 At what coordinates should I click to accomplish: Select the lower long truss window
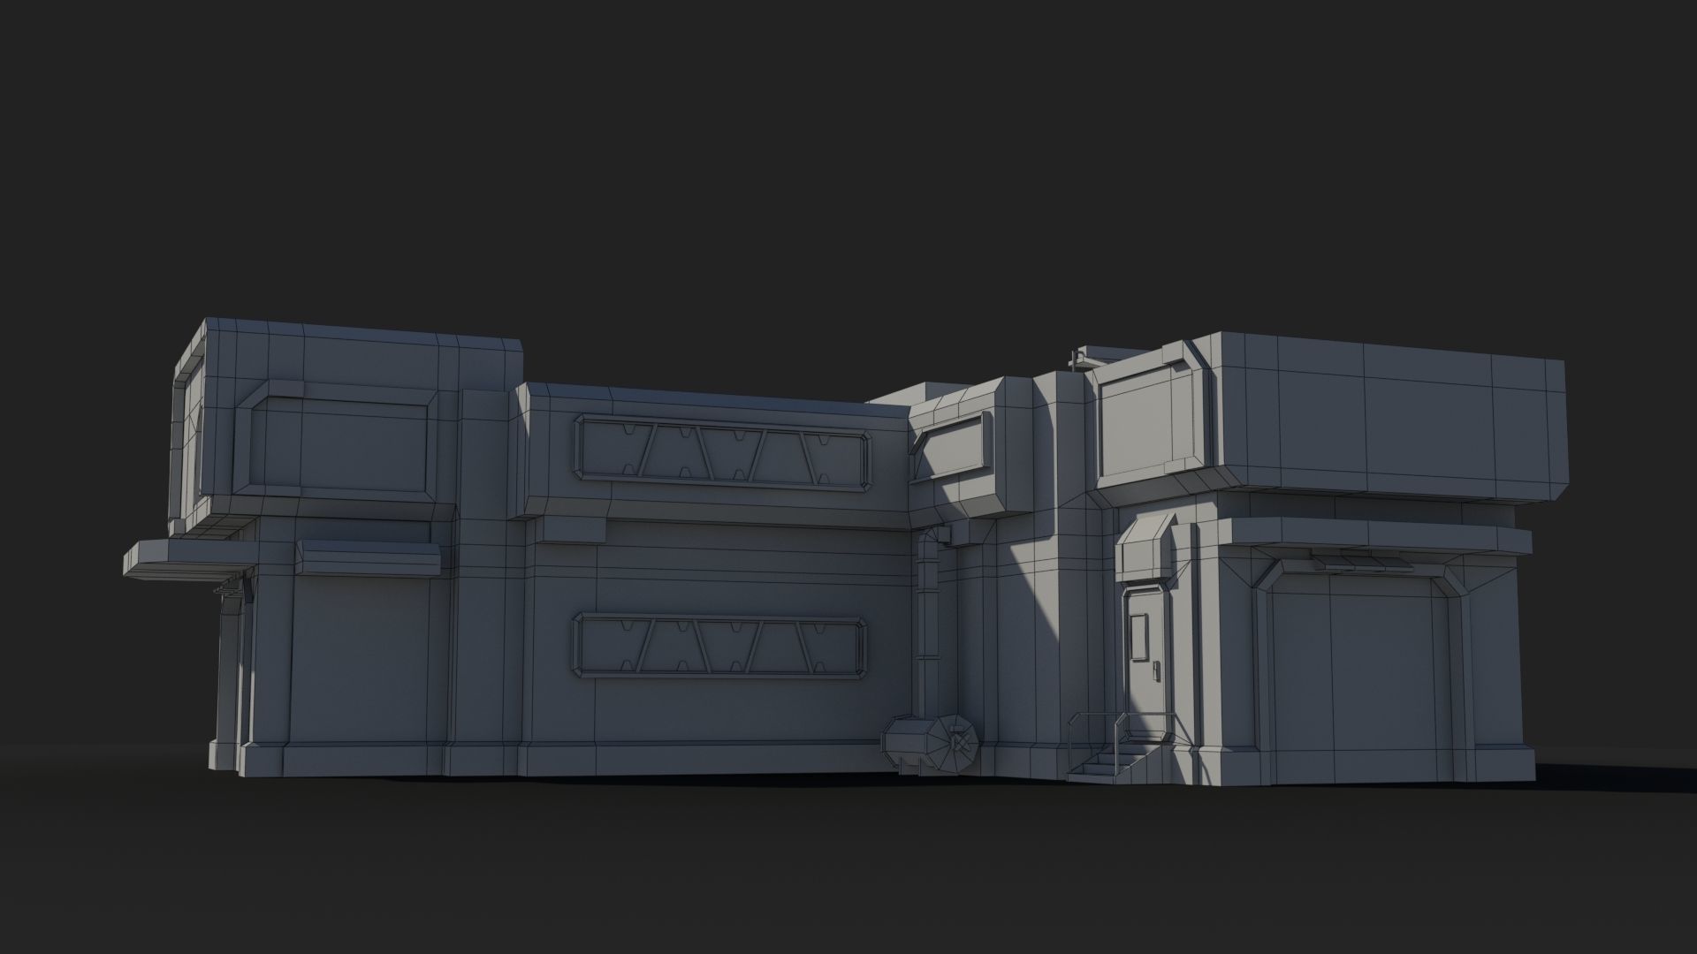(x=719, y=647)
